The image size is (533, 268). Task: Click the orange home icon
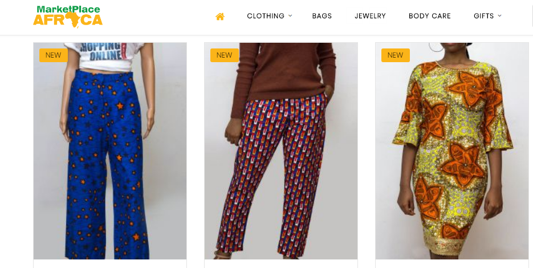click(220, 17)
